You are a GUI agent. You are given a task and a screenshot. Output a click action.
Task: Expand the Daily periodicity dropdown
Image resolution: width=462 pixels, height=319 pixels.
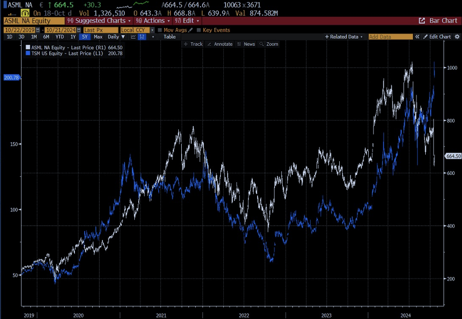coord(116,37)
